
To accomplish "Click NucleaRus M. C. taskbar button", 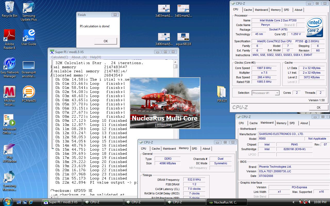I will pyautogui.click(x=227, y=202).
